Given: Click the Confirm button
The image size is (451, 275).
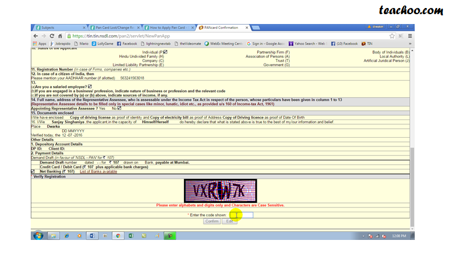Looking at the screenshot, I should [x=212, y=221].
